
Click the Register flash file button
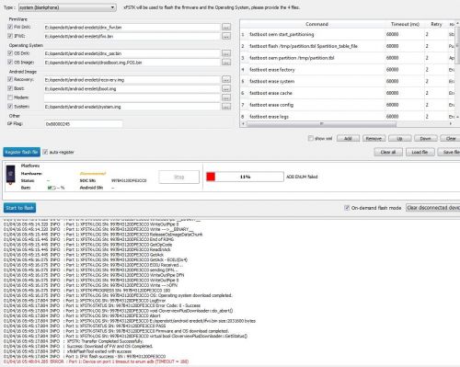click(x=22, y=152)
